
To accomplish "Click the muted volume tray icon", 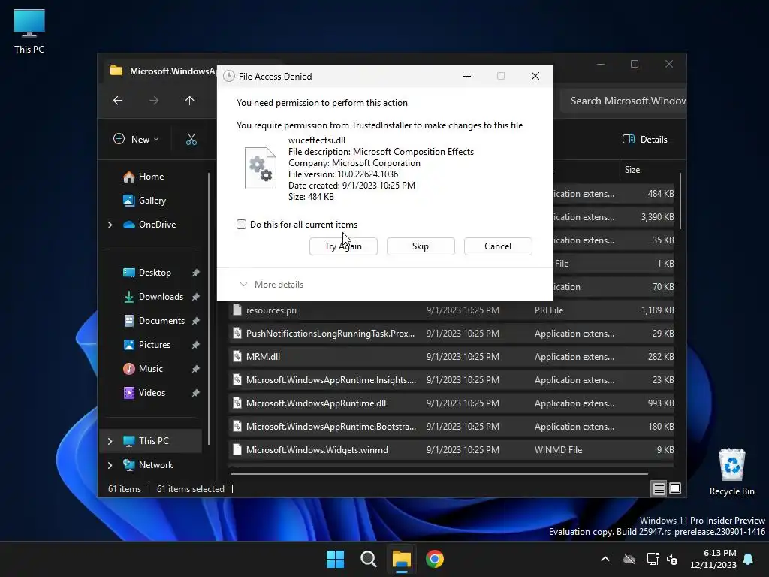I will click(x=672, y=559).
